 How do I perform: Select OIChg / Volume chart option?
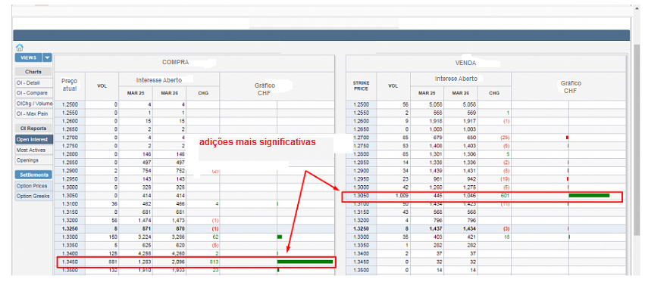[x=34, y=104]
